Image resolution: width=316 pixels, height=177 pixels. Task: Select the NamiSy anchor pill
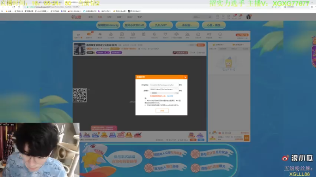[108, 25]
